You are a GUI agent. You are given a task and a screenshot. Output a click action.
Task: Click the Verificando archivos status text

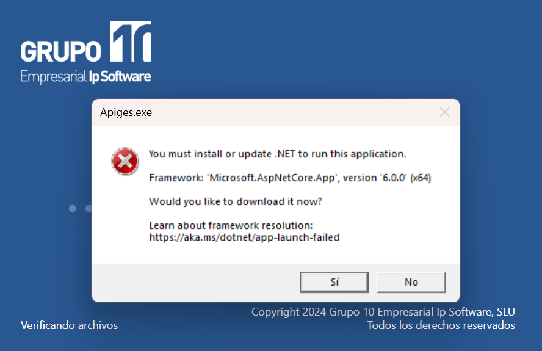[69, 325]
